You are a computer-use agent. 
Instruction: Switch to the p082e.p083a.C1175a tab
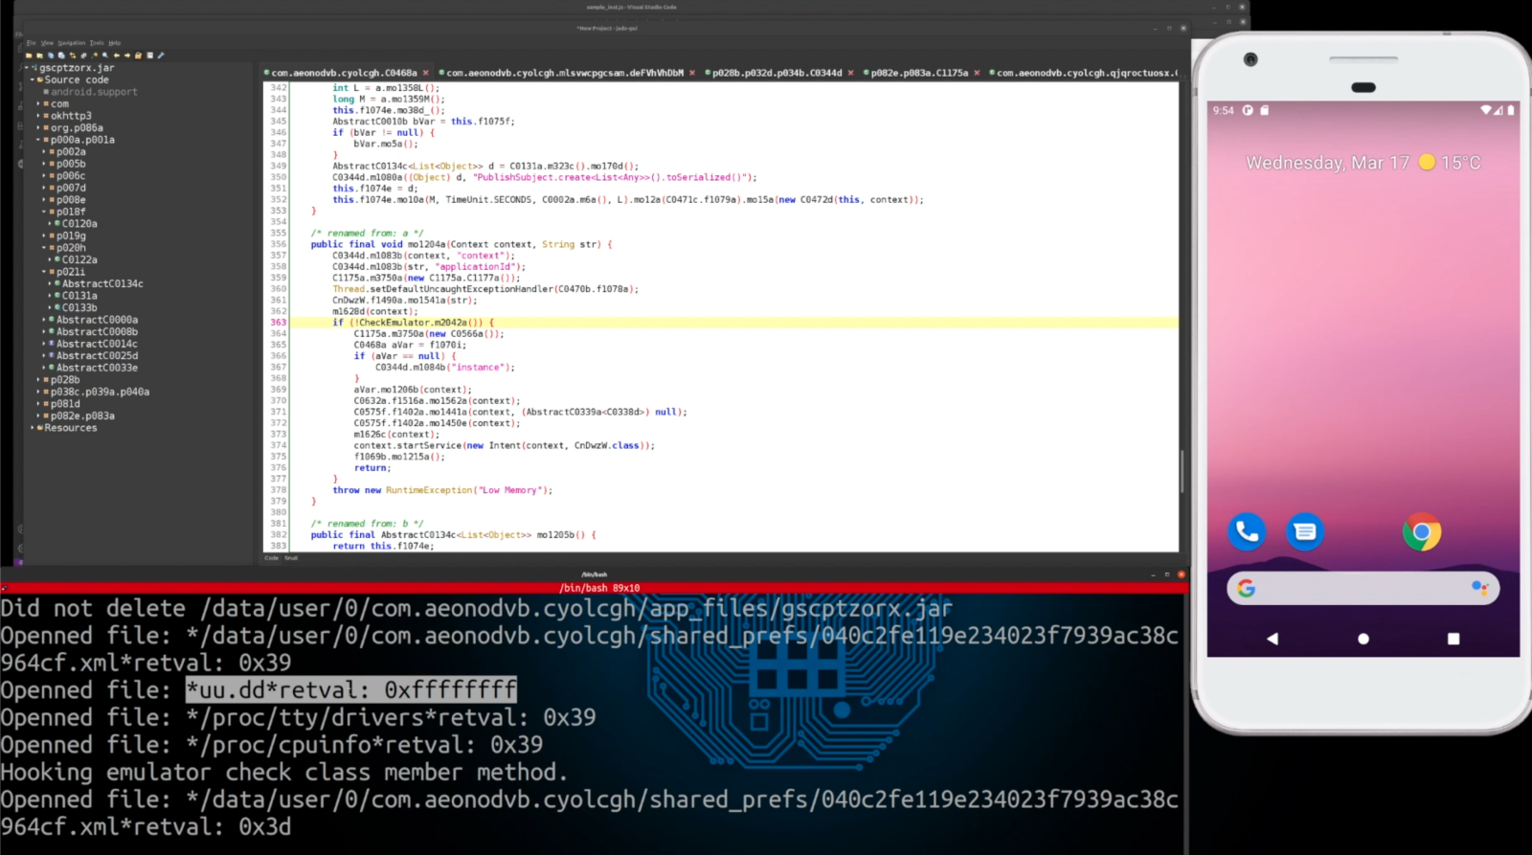pos(918,73)
